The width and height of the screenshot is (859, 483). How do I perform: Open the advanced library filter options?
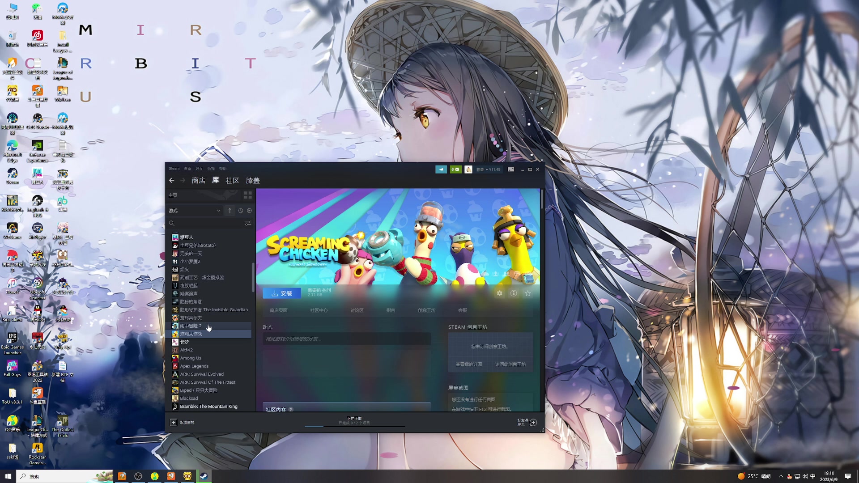(x=248, y=223)
